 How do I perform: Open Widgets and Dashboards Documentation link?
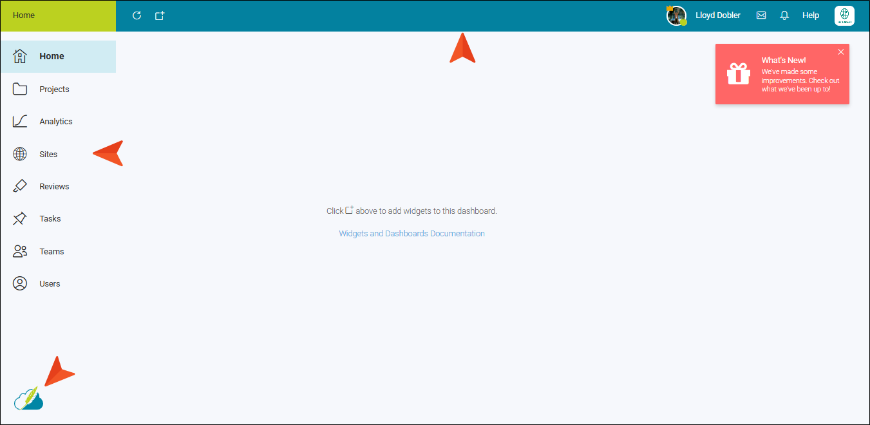tap(411, 234)
